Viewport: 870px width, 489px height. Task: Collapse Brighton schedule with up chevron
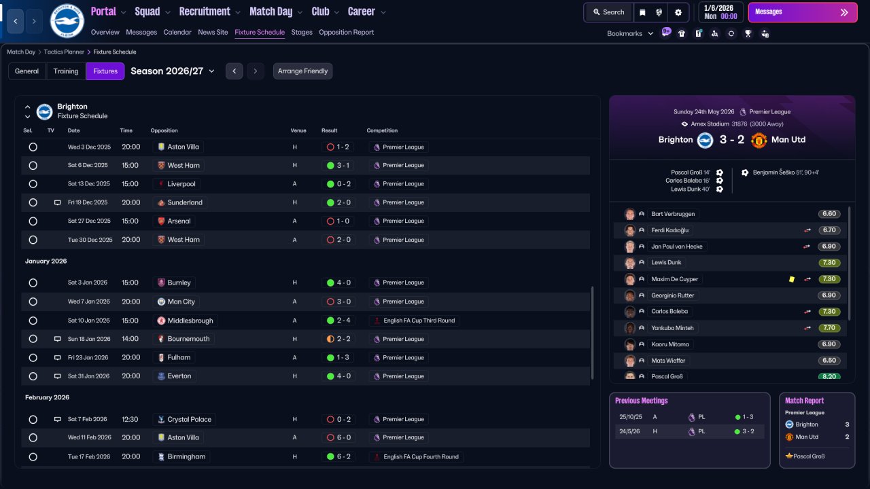coord(28,107)
